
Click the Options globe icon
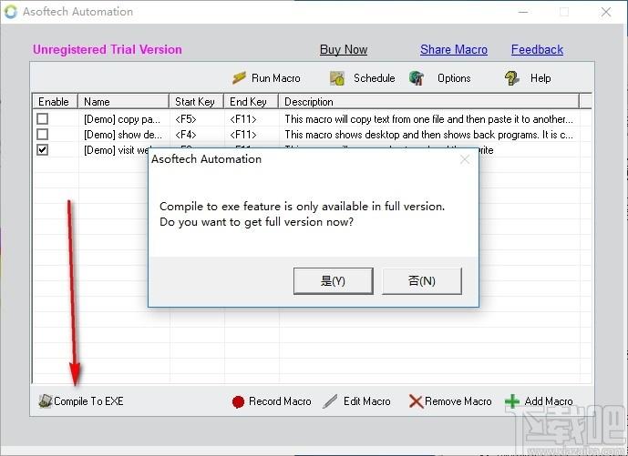coord(417,78)
